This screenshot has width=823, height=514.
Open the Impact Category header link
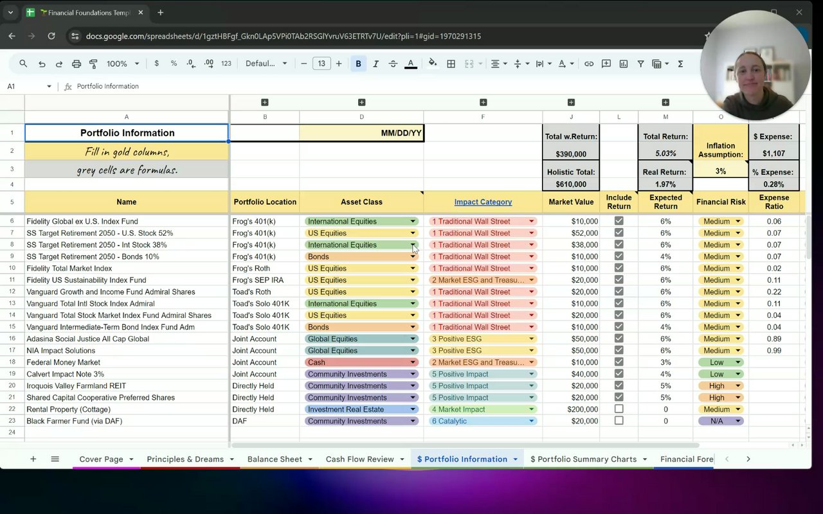pyautogui.click(x=483, y=202)
